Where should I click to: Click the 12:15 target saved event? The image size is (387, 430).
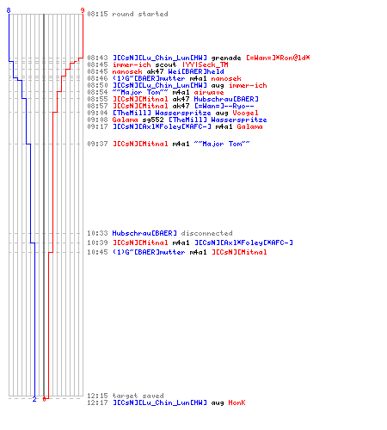coord(126,396)
